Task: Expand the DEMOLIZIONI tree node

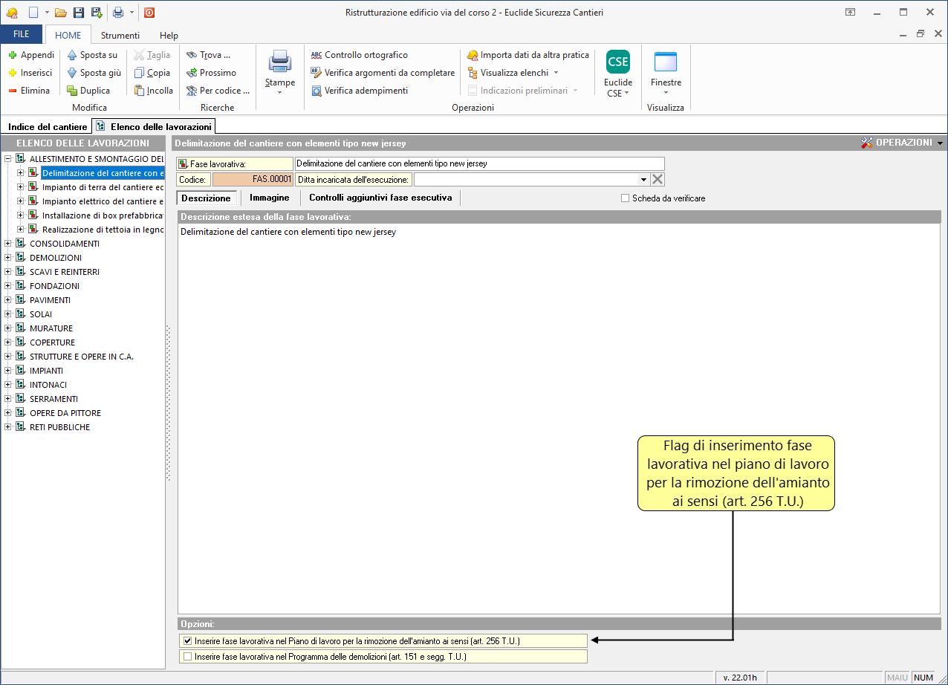Action: click(x=8, y=258)
